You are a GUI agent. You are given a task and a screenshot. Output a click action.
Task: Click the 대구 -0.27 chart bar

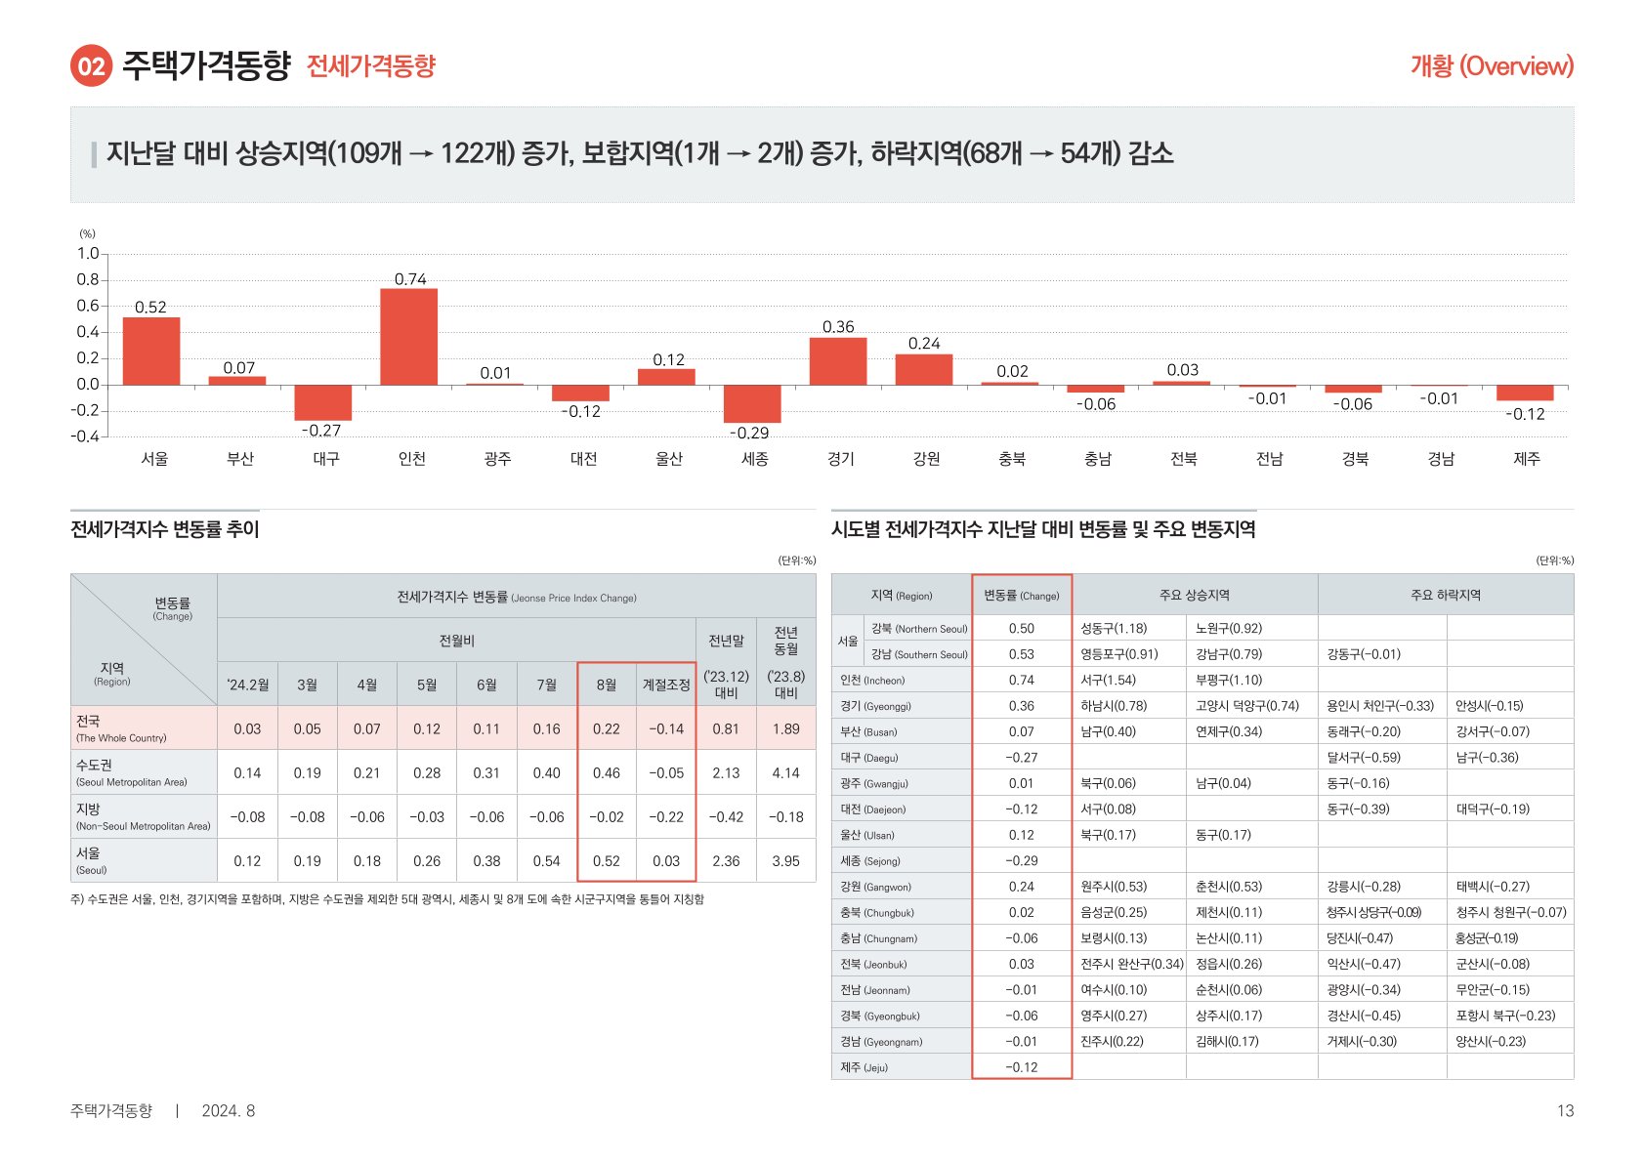click(322, 402)
